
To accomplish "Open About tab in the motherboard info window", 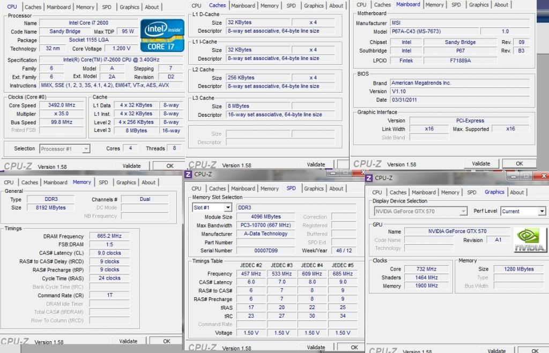I will pyautogui.click(x=501, y=5).
